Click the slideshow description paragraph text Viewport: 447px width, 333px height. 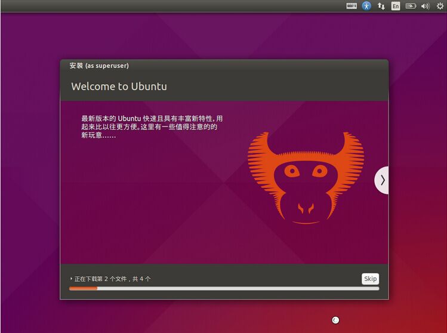tap(152, 127)
